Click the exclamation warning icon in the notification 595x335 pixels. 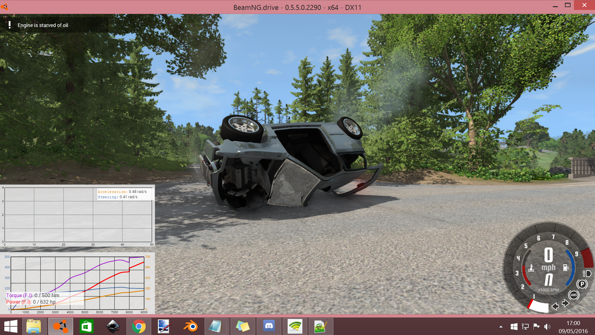[10, 25]
